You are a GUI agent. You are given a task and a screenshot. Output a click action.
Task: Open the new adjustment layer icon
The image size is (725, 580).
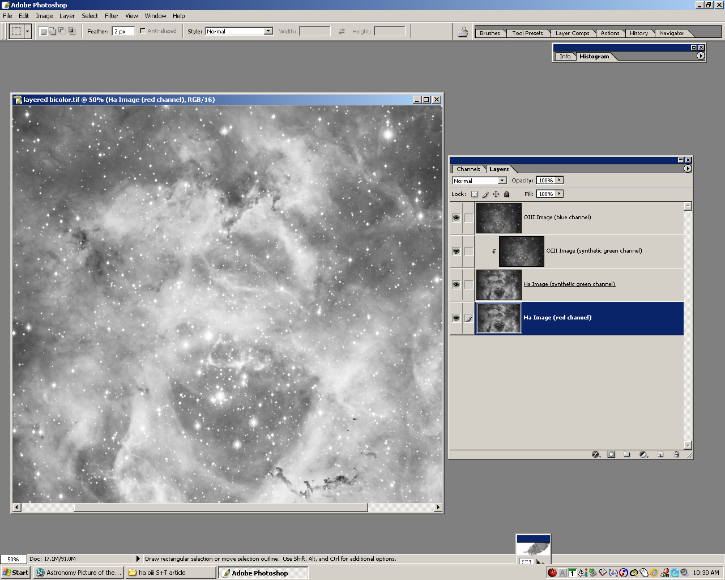tap(643, 454)
